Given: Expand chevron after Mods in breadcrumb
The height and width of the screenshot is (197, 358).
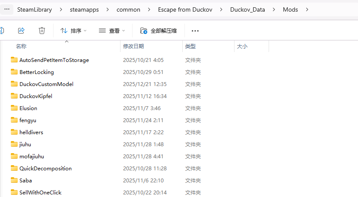Looking at the screenshot, I should (307, 9).
